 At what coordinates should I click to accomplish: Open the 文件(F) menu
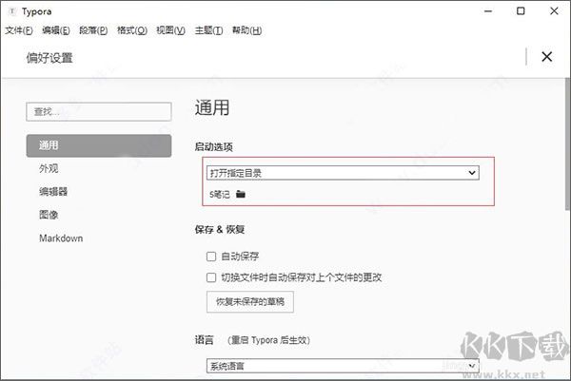(x=19, y=30)
